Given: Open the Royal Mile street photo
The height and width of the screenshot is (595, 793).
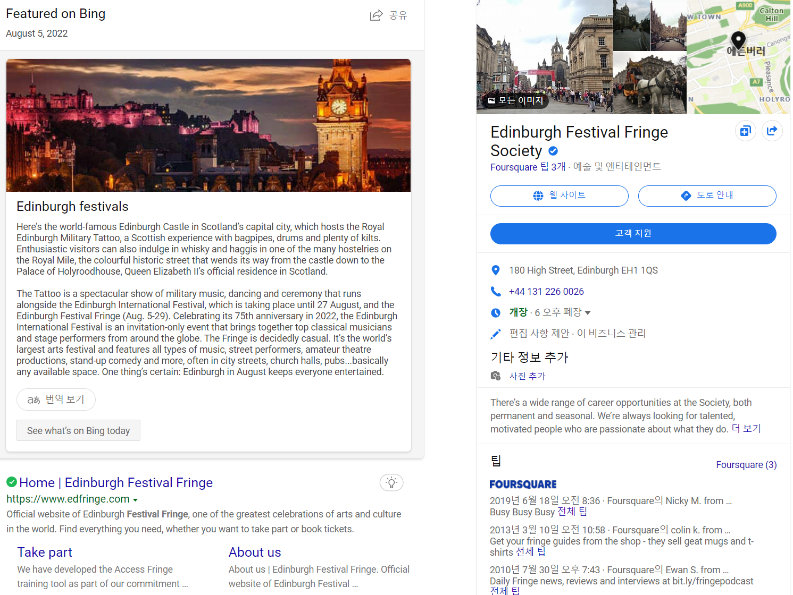Looking at the screenshot, I should (x=545, y=57).
